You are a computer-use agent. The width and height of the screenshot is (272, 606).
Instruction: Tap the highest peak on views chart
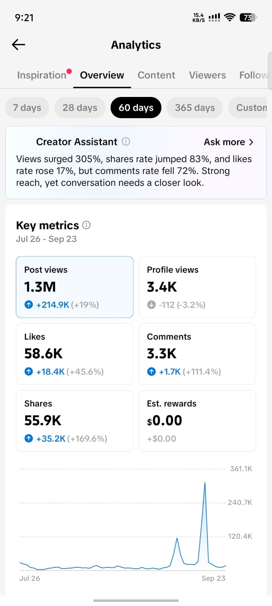click(205, 483)
